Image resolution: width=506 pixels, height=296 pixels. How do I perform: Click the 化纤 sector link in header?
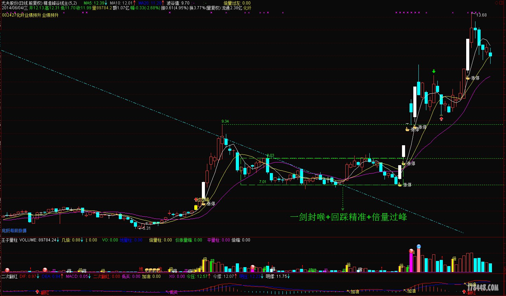coord(247,8)
